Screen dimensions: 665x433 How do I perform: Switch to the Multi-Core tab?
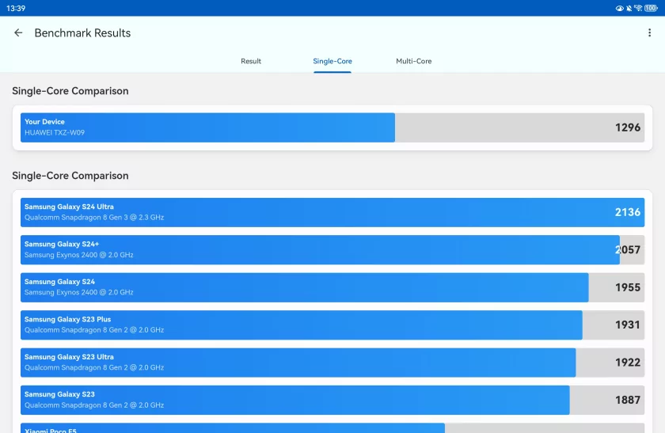pyautogui.click(x=413, y=61)
